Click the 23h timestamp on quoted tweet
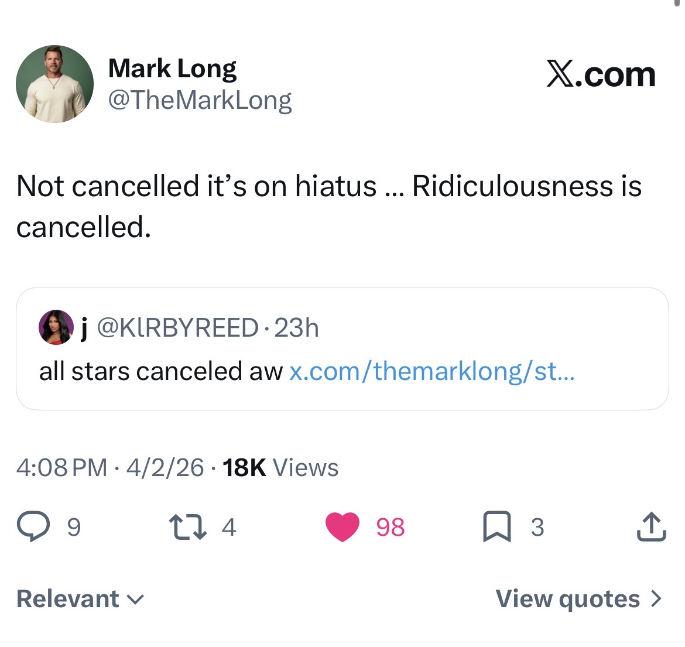The height and width of the screenshot is (647, 685). [296, 327]
